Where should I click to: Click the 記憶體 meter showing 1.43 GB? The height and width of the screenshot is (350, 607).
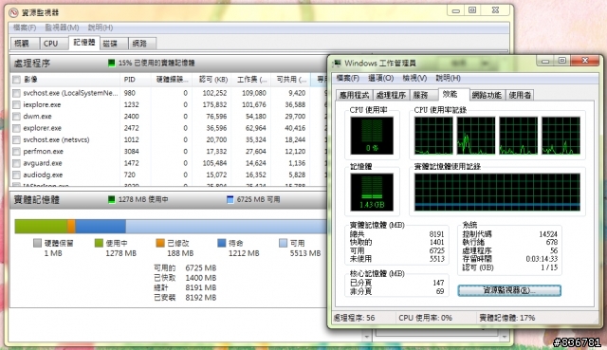click(x=372, y=192)
